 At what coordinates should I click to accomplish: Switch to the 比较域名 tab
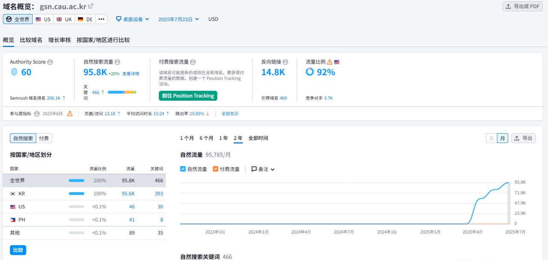pyautogui.click(x=31, y=40)
